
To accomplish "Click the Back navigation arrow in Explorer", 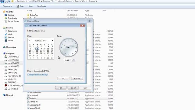I will (x=2, y=1).
